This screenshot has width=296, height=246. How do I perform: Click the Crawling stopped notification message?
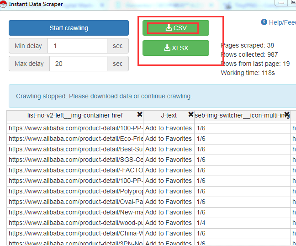(104, 96)
